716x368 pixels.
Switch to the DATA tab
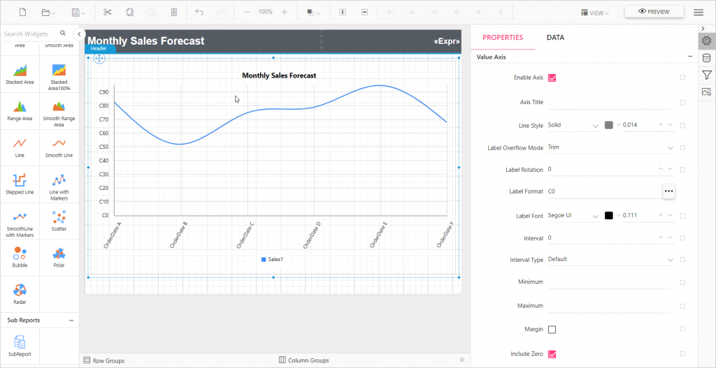coord(555,38)
